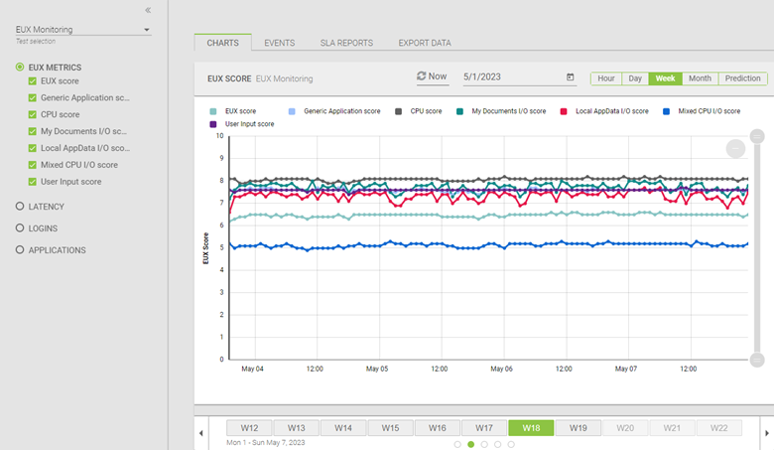The height and width of the screenshot is (450, 774).
Task: Click the Mixed CPU I/O score legend marker
Action: click(x=667, y=111)
